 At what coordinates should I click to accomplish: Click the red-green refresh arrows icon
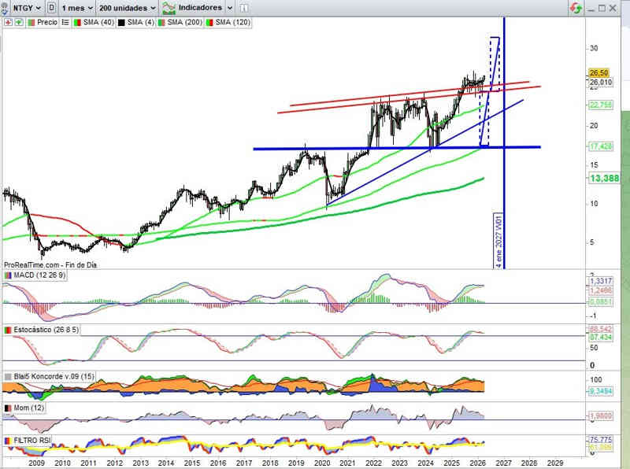(577, 8)
